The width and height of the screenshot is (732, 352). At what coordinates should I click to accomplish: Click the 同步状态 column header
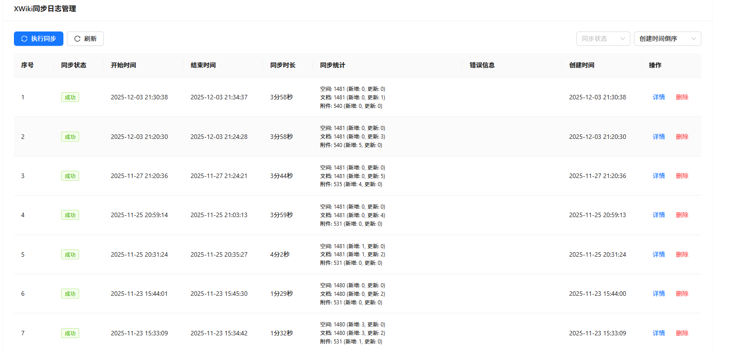[x=74, y=65]
